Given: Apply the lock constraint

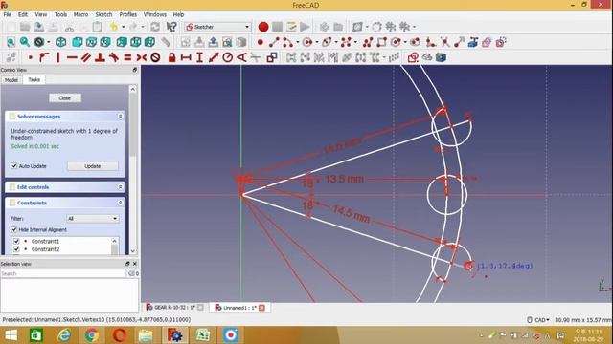Looking at the screenshot, I should (x=171, y=57).
